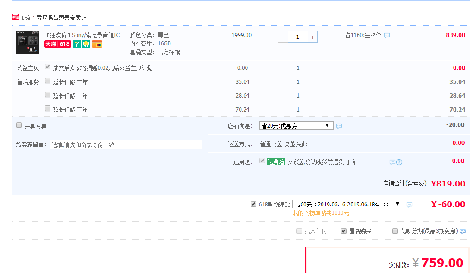Open the 省20元:优惠券 store discount dropdown

click(x=296, y=125)
